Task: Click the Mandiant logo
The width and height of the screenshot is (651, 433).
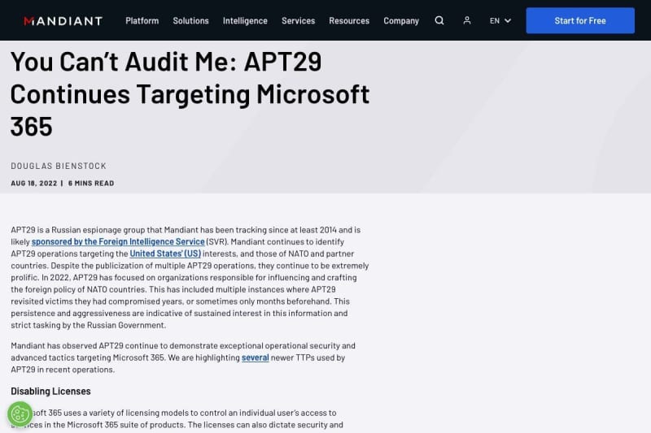Action: (63, 20)
